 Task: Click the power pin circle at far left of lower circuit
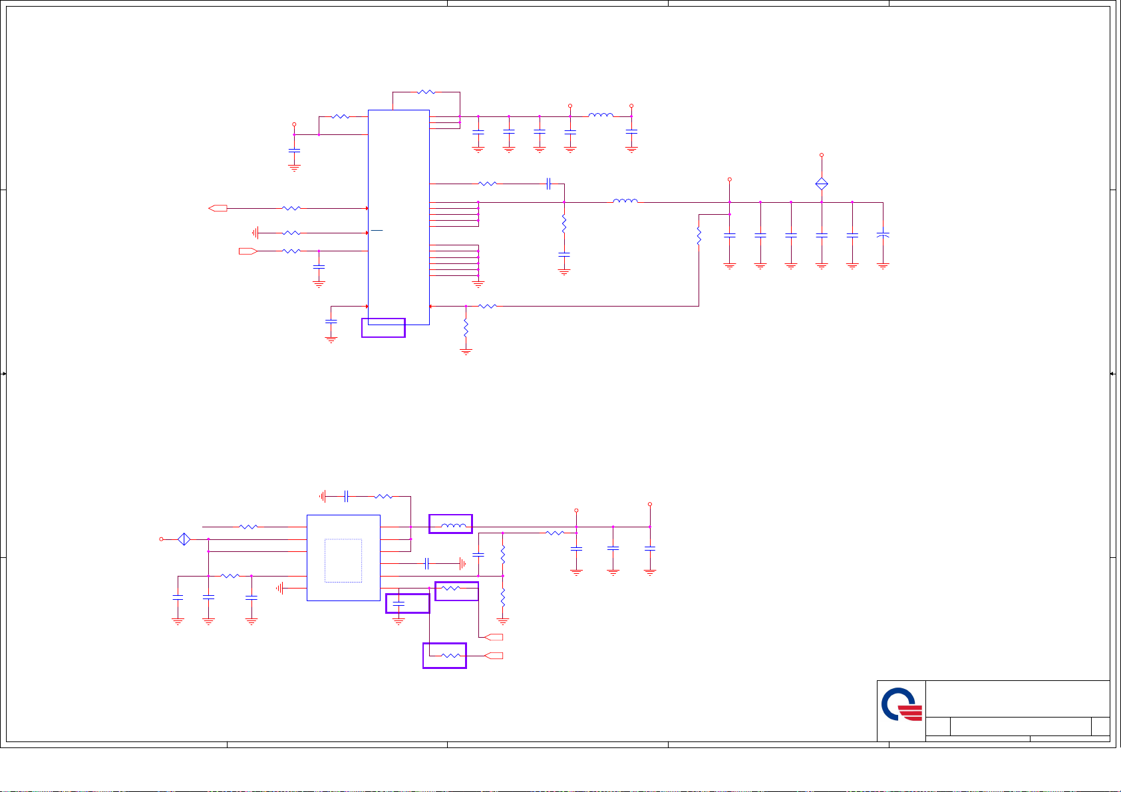[x=161, y=539]
